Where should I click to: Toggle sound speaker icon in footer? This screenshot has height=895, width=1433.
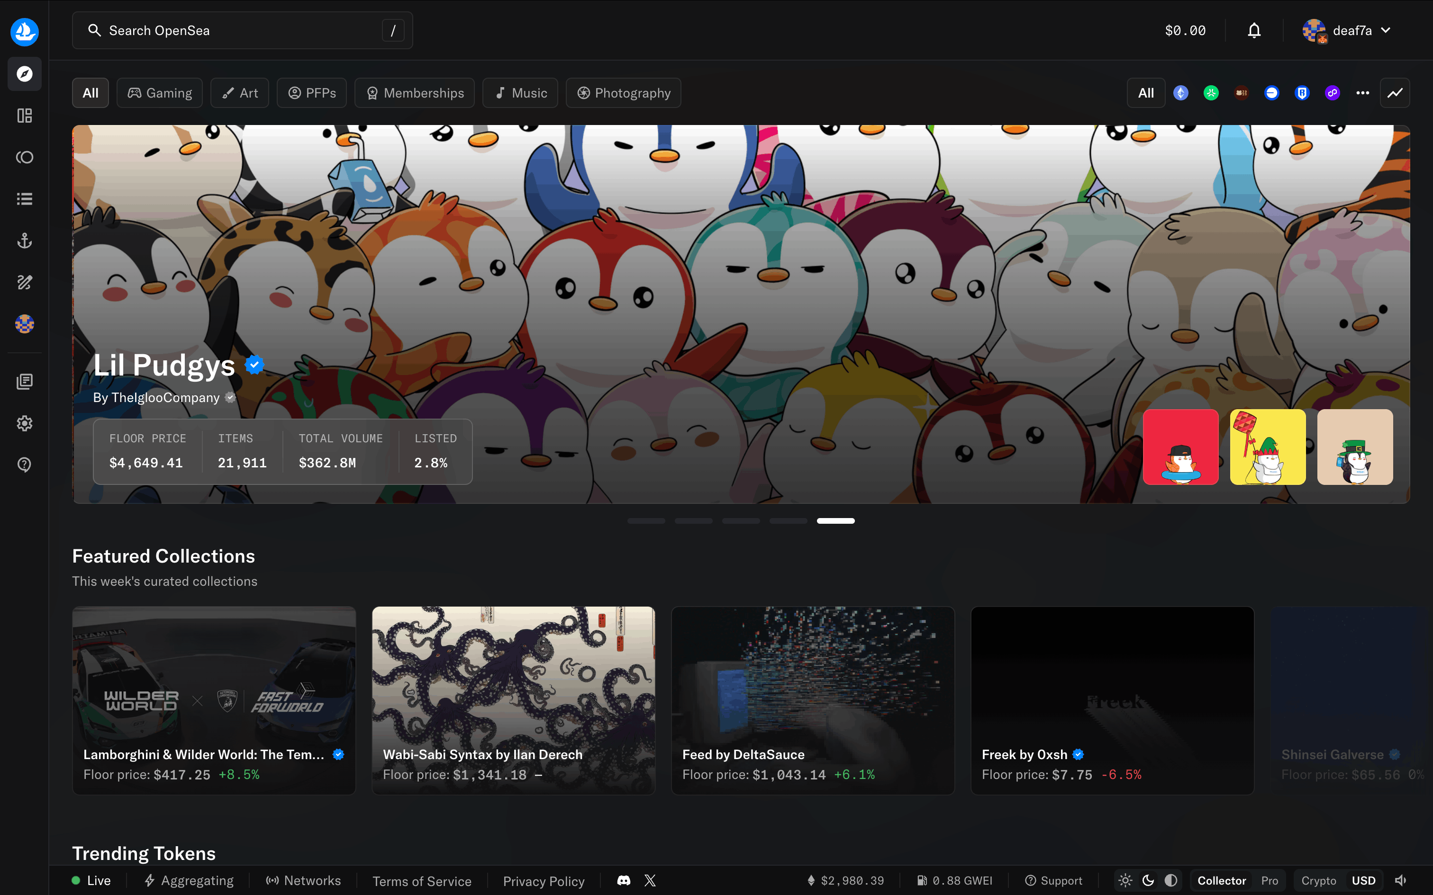1400,880
